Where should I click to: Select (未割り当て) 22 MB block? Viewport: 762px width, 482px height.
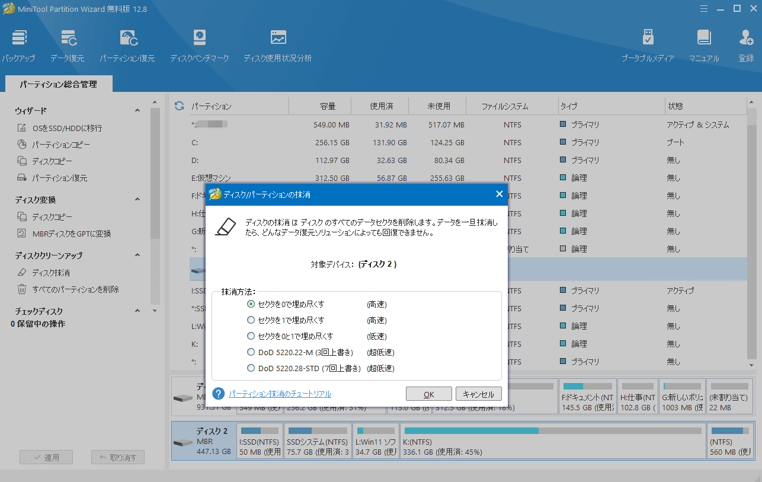click(729, 397)
